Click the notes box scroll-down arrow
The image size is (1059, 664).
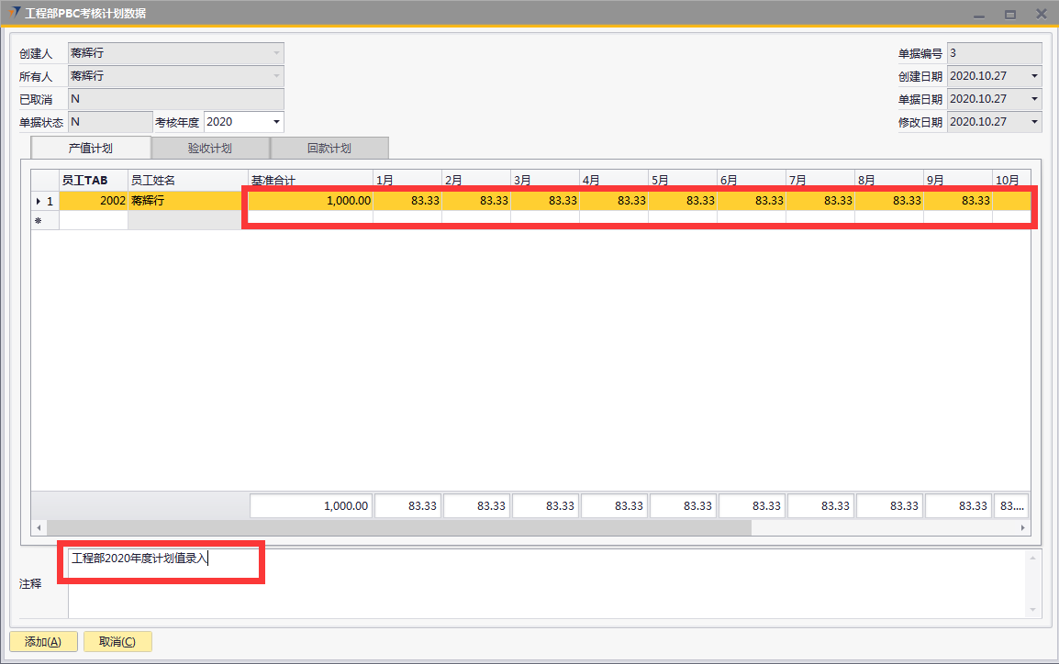point(1034,610)
